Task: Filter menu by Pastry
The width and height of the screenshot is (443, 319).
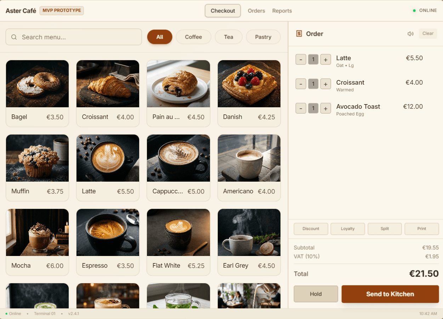Action: tap(263, 37)
